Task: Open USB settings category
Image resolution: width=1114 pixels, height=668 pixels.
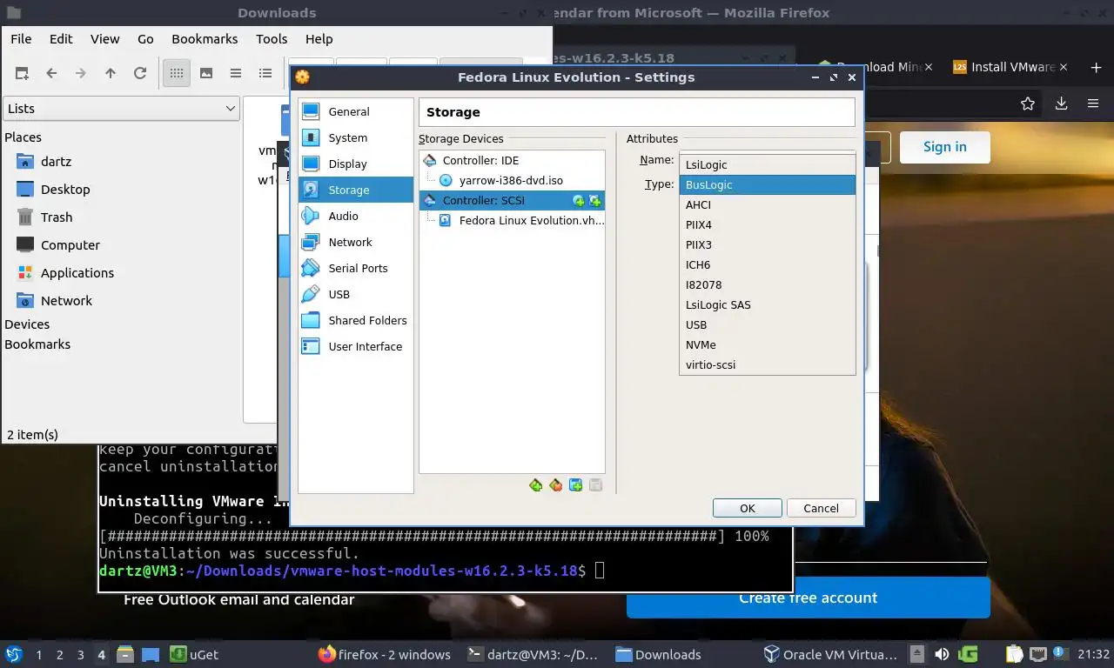Action: pyautogui.click(x=356, y=294)
